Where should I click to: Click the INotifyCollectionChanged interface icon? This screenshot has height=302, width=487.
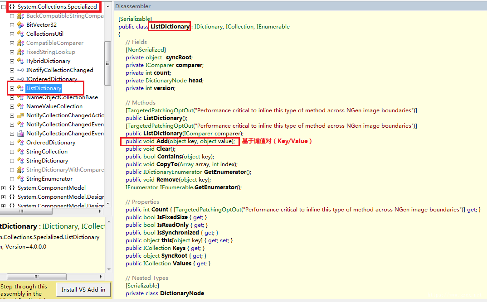click(x=20, y=70)
